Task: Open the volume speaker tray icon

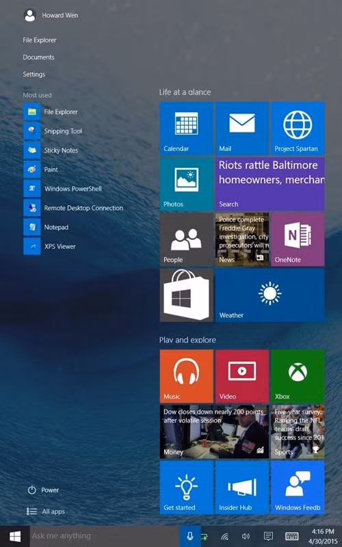Action: pyautogui.click(x=246, y=536)
